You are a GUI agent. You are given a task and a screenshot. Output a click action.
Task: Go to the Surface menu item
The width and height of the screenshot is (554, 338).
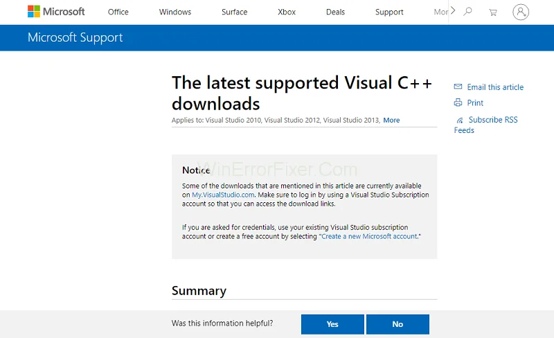point(234,12)
